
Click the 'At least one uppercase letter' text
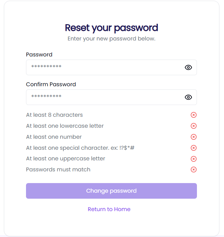(x=66, y=159)
